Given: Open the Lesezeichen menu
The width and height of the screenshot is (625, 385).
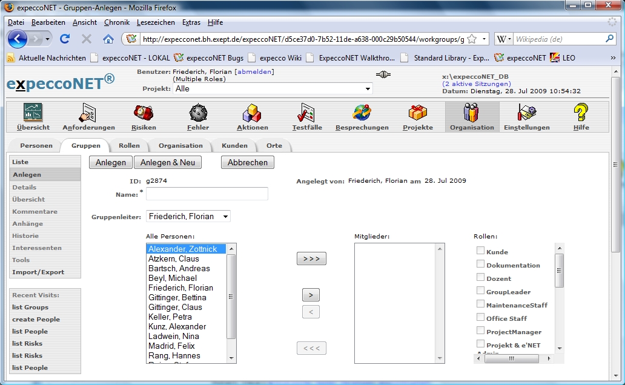Looking at the screenshot, I should [156, 22].
